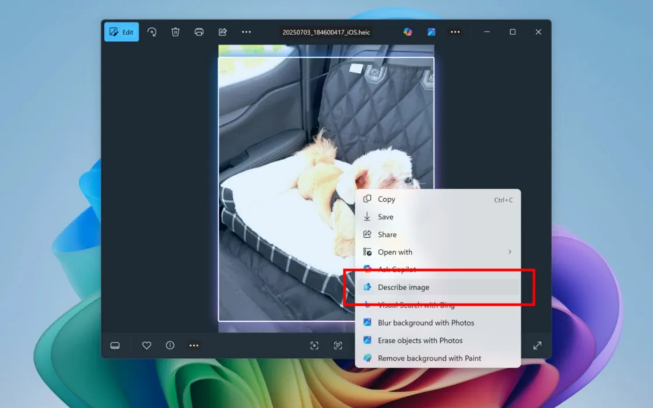Click the visual search scan icon

[314, 346]
